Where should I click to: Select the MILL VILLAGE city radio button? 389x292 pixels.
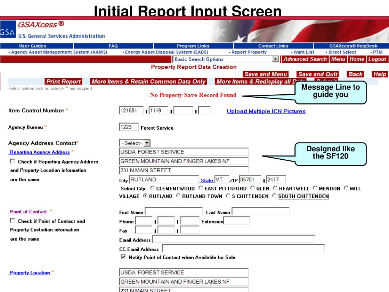tap(346, 188)
